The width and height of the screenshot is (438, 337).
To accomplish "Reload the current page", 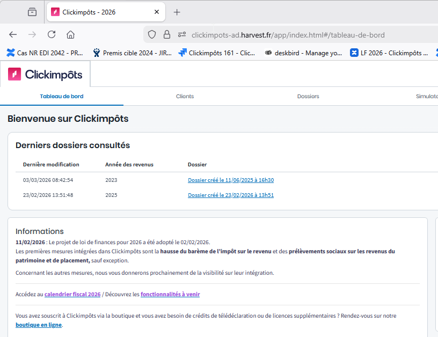I will pos(52,34).
